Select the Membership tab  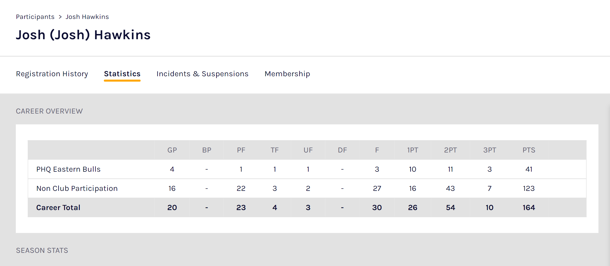tap(287, 74)
